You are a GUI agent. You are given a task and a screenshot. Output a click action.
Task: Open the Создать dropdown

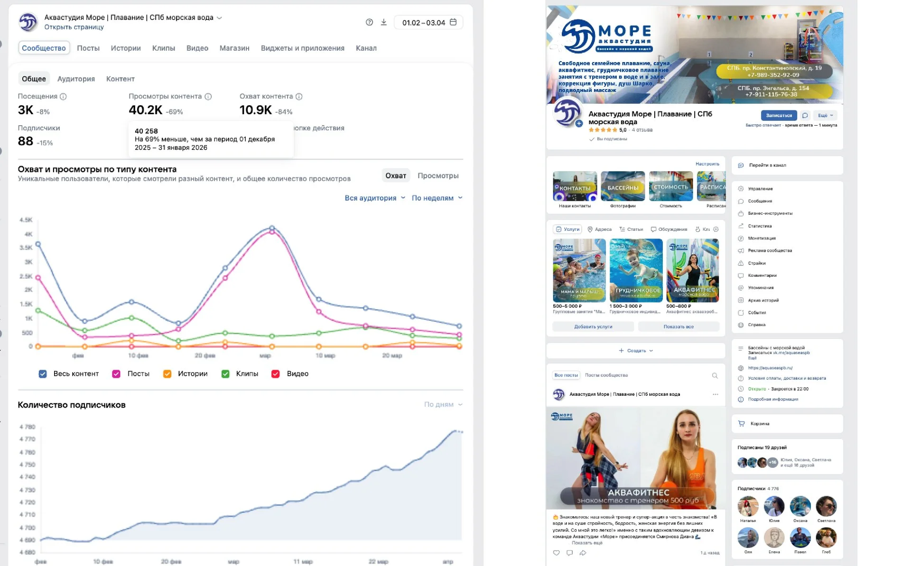tap(636, 351)
